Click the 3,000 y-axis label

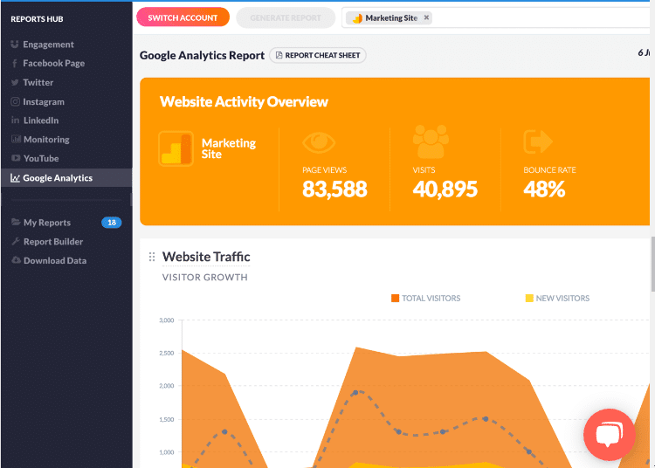pos(166,320)
